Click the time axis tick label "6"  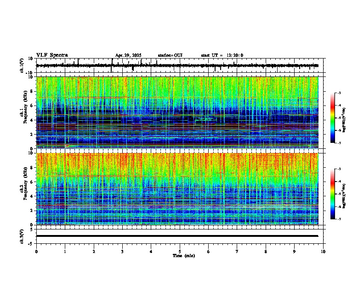[208, 252]
